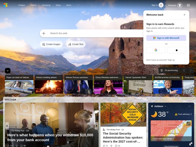Click the Create Text button
Screen dimensions: 196x147
click(x=76, y=44)
